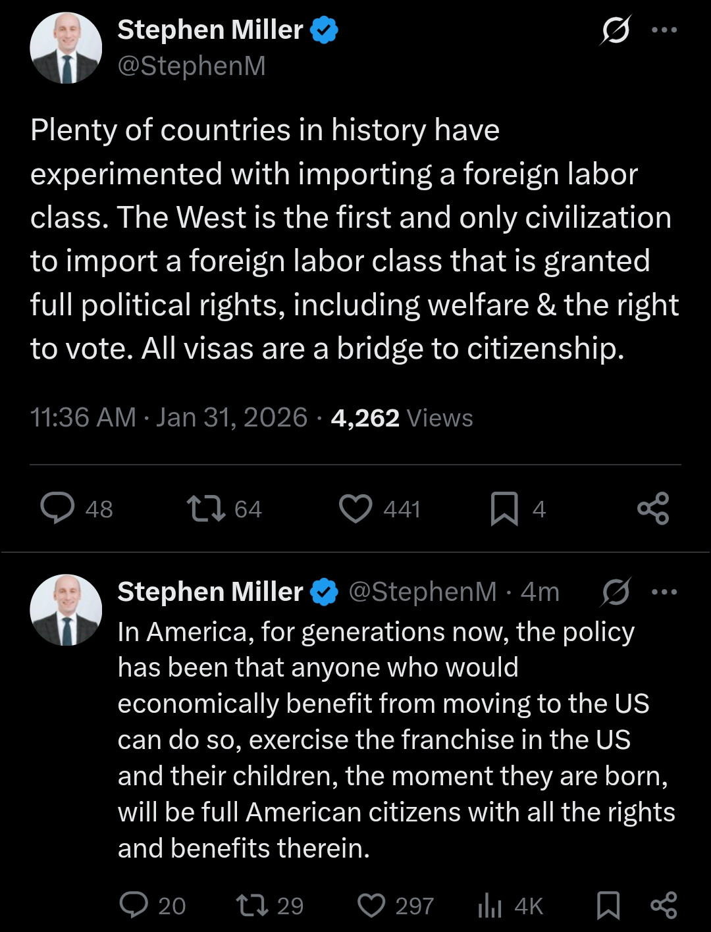Image resolution: width=711 pixels, height=932 pixels.
Task: Share the main post via share icon
Action: 653,509
